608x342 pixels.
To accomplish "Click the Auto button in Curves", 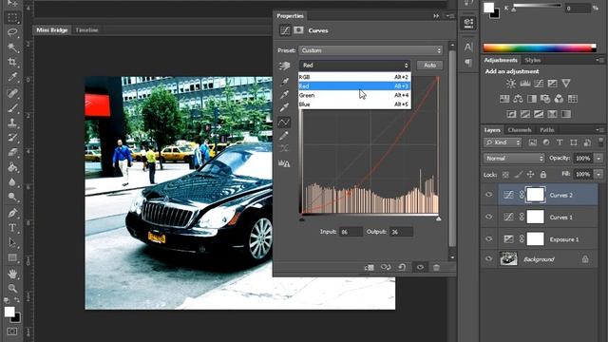I will (429, 66).
